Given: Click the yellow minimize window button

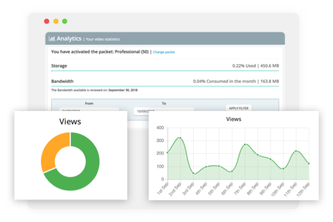Looking at the screenshot, I should click(56, 21).
